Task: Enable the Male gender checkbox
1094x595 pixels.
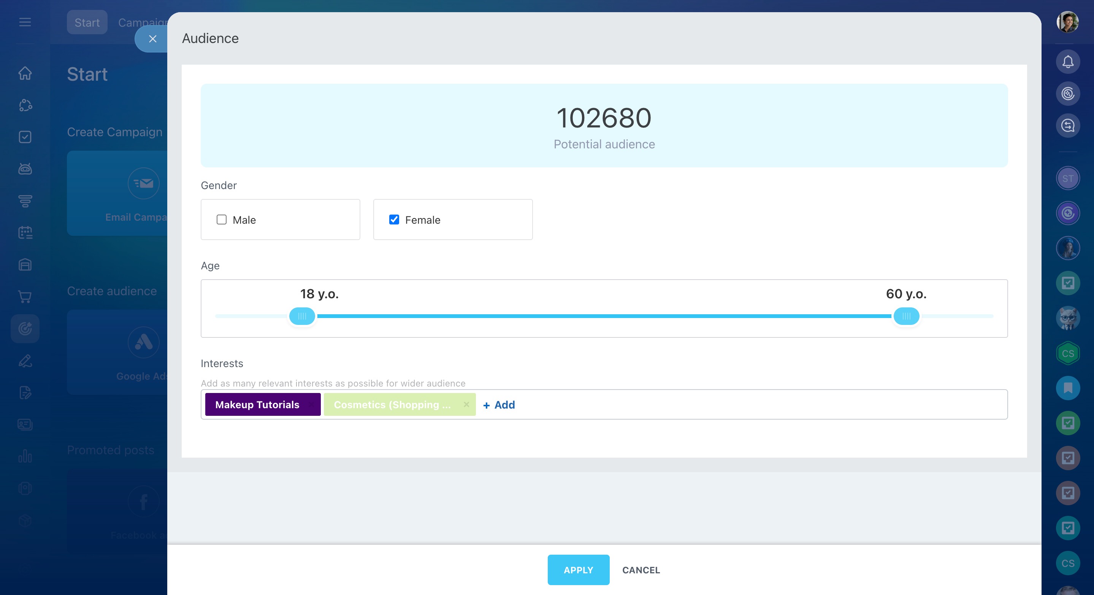Action: (222, 220)
